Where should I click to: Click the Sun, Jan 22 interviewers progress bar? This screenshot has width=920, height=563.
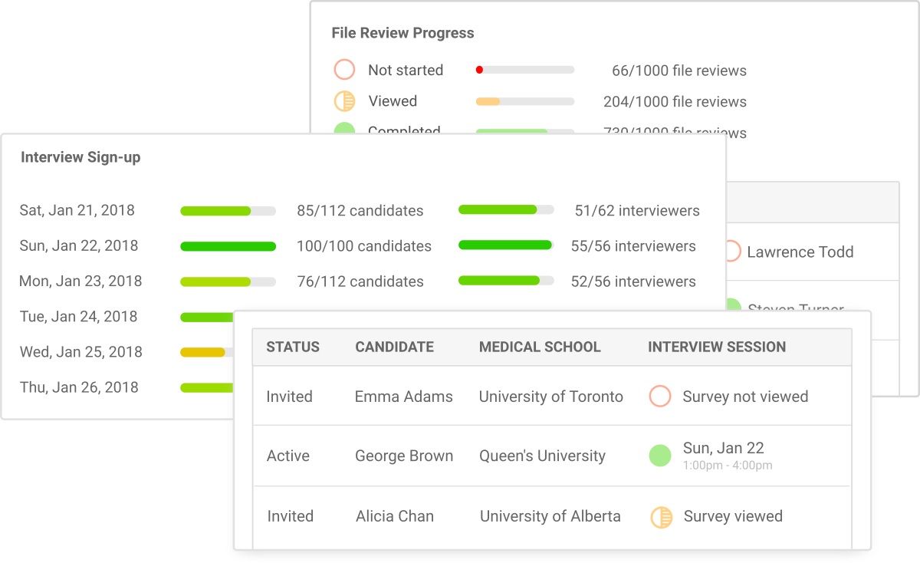click(x=506, y=245)
